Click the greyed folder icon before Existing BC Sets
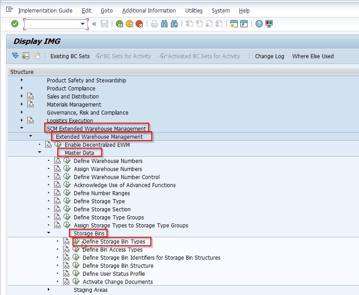 click(37, 56)
